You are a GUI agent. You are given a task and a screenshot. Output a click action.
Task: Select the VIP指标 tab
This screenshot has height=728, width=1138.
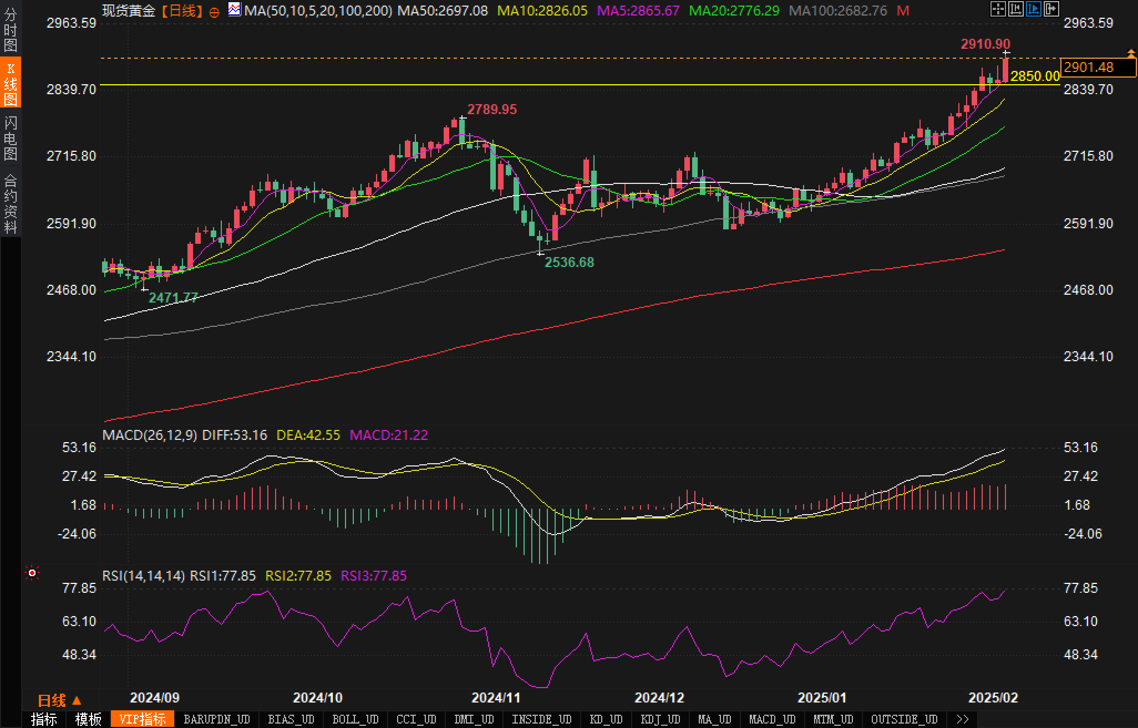click(x=143, y=719)
